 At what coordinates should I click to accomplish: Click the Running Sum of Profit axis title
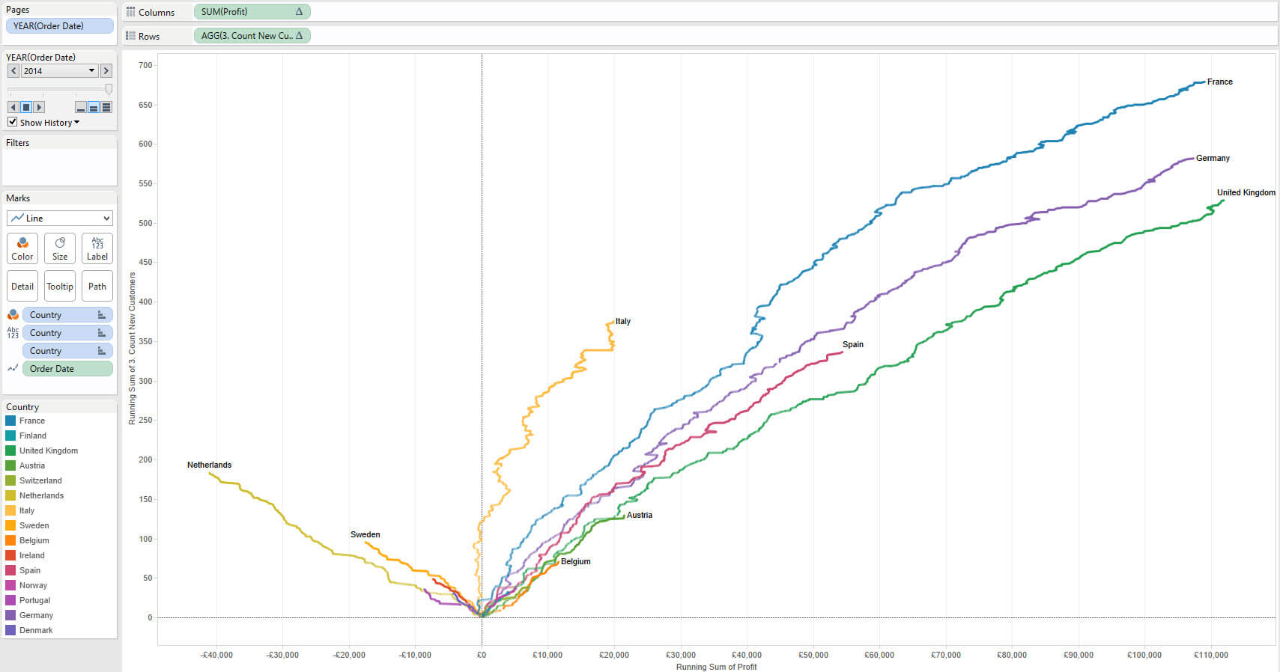(x=717, y=667)
